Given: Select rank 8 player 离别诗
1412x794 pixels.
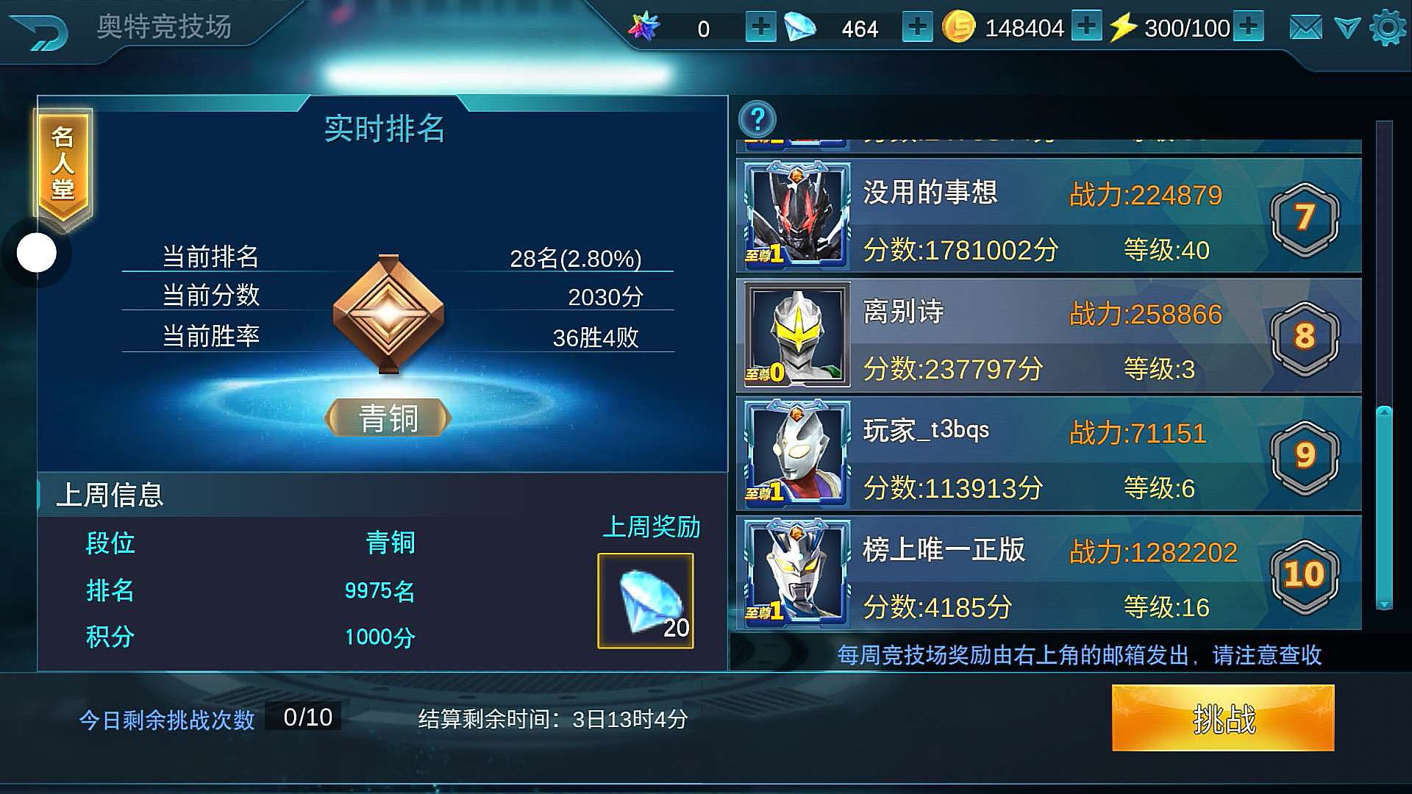Looking at the screenshot, I should [1049, 335].
